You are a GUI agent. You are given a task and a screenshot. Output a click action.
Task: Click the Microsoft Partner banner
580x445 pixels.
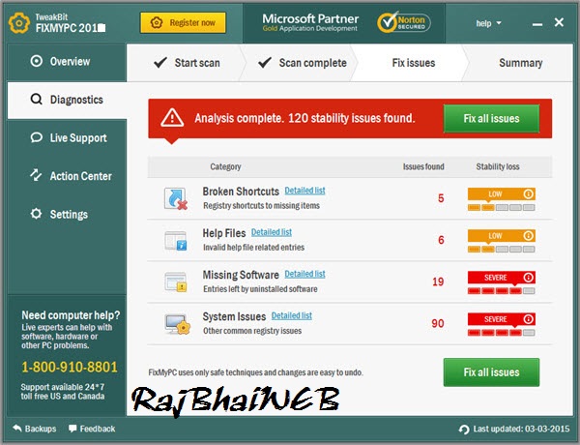click(310, 22)
